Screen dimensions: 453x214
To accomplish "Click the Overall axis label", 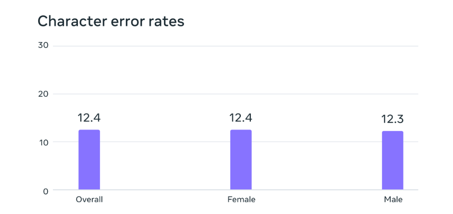I will pos(89,200).
